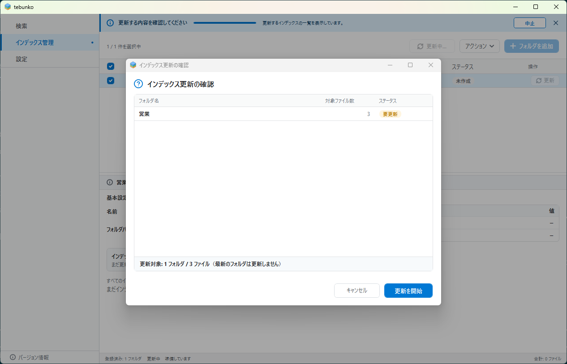The height and width of the screenshot is (364, 567).
Task: Click the 中止 button in notification bar
Action: pyautogui.click(x=530, y=23)
